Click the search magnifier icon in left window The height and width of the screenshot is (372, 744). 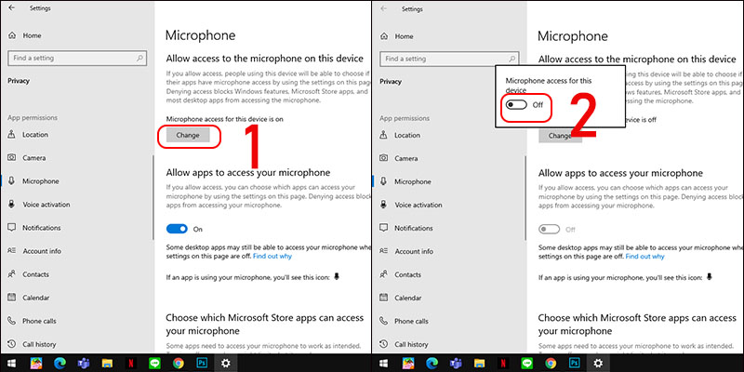(x=139, y=59)
